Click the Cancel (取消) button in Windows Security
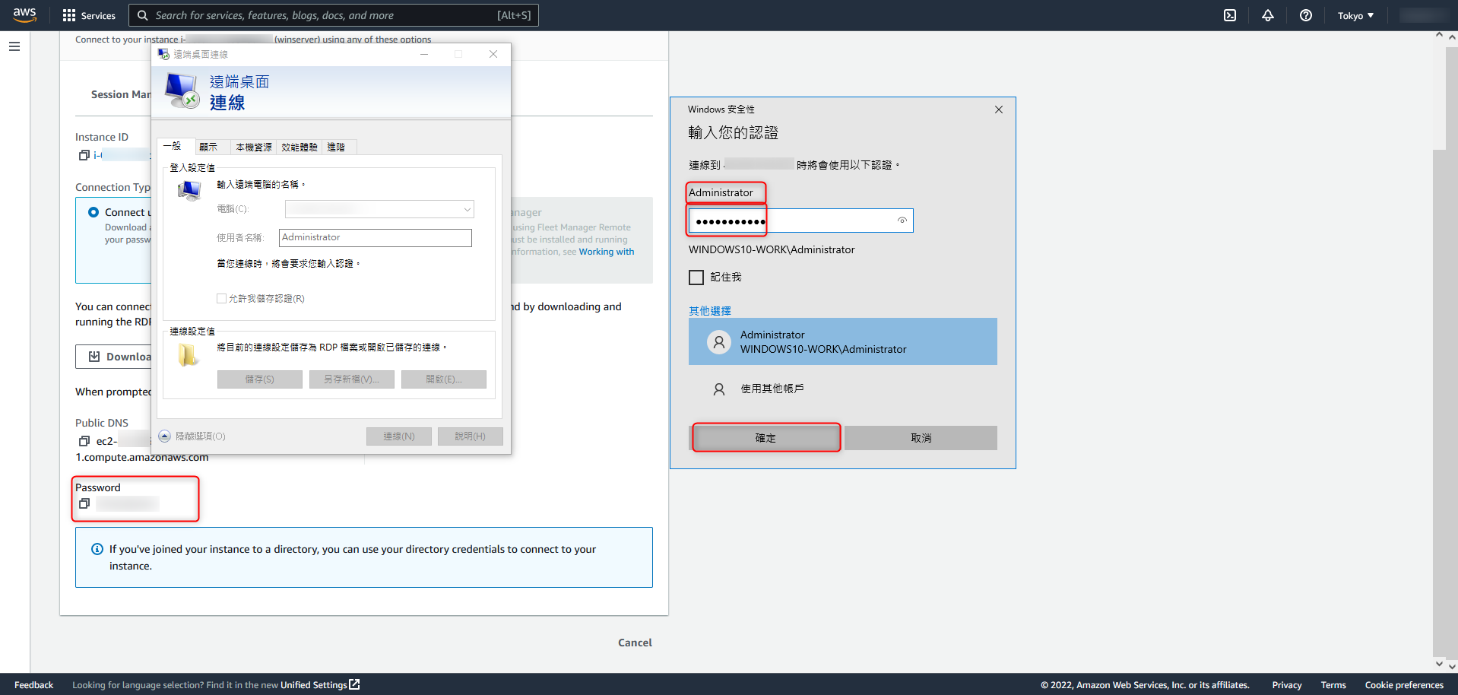This screenshot has height=695, width=1458. [x=921, y=438]
